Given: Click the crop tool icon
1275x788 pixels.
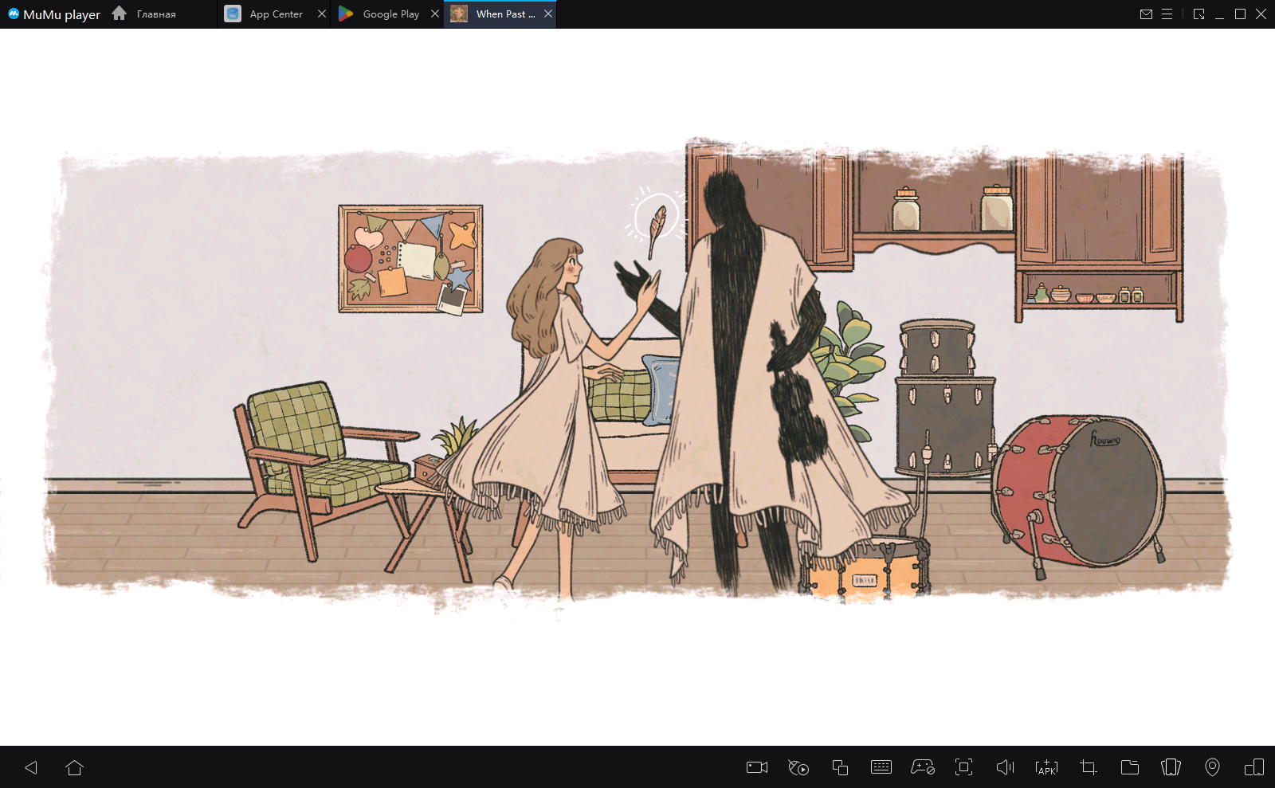Looking at the screenshot, I should pyautogui.click(x=1088, y=767).
